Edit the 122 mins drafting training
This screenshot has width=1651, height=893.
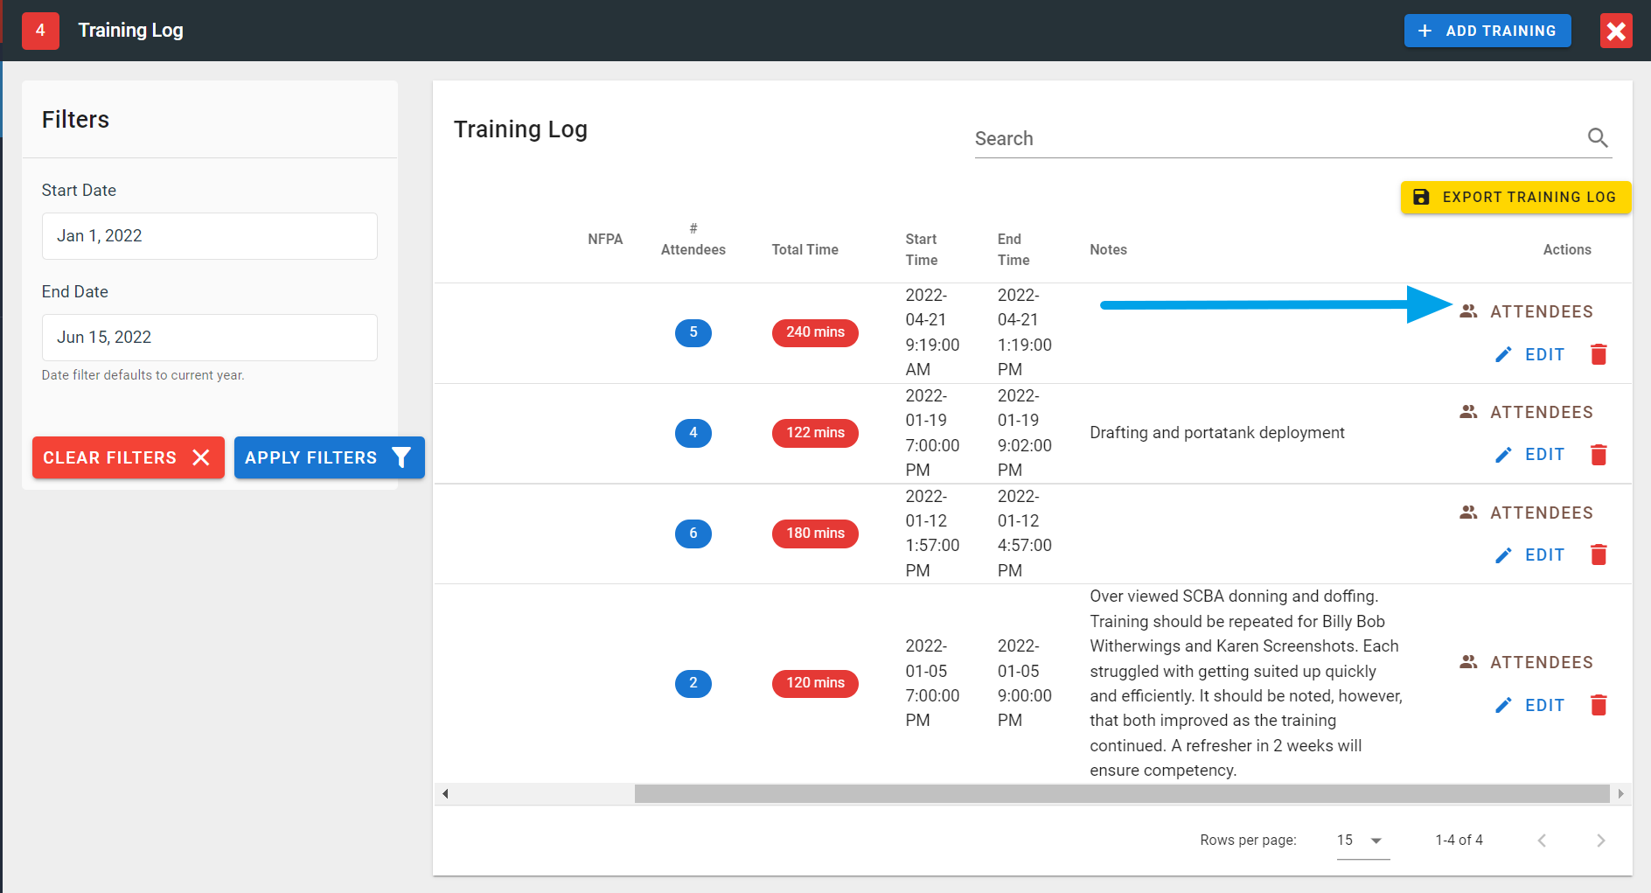point(1530,455)
